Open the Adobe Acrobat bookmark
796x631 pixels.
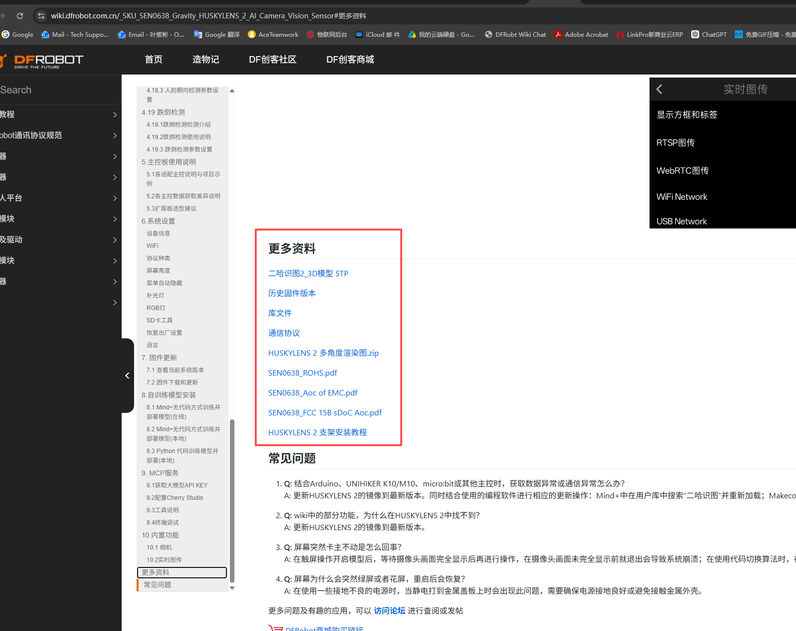click(x=581, y=34)
